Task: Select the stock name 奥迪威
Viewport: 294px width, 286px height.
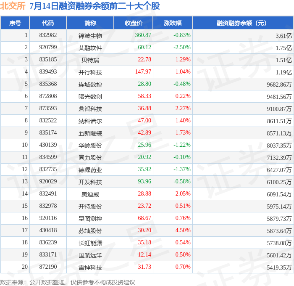Action: point(90,194)
